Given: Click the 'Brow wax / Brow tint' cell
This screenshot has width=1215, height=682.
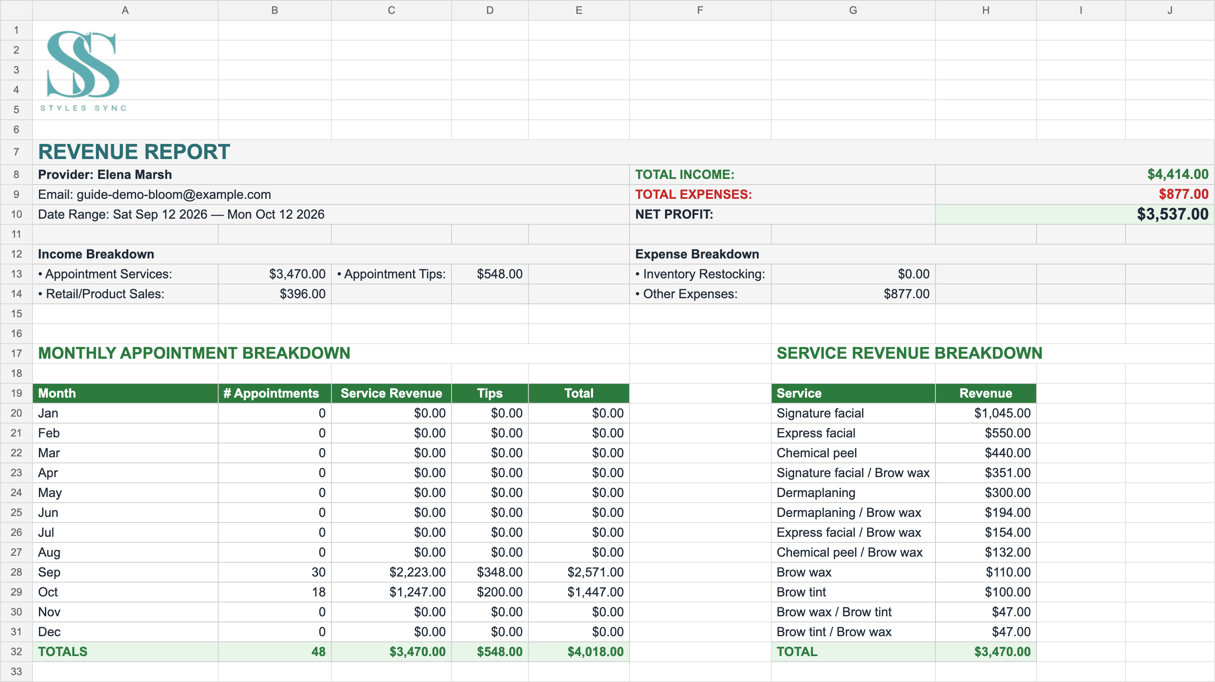Looking at the screenshot, I should (x=853, y=612).
